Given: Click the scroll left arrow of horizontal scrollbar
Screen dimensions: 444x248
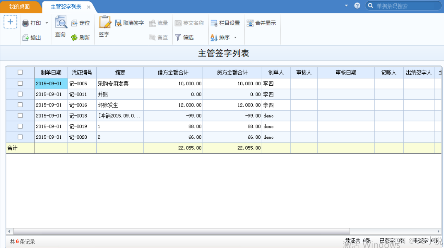Looking at the screenshot, I should [9, 231].
